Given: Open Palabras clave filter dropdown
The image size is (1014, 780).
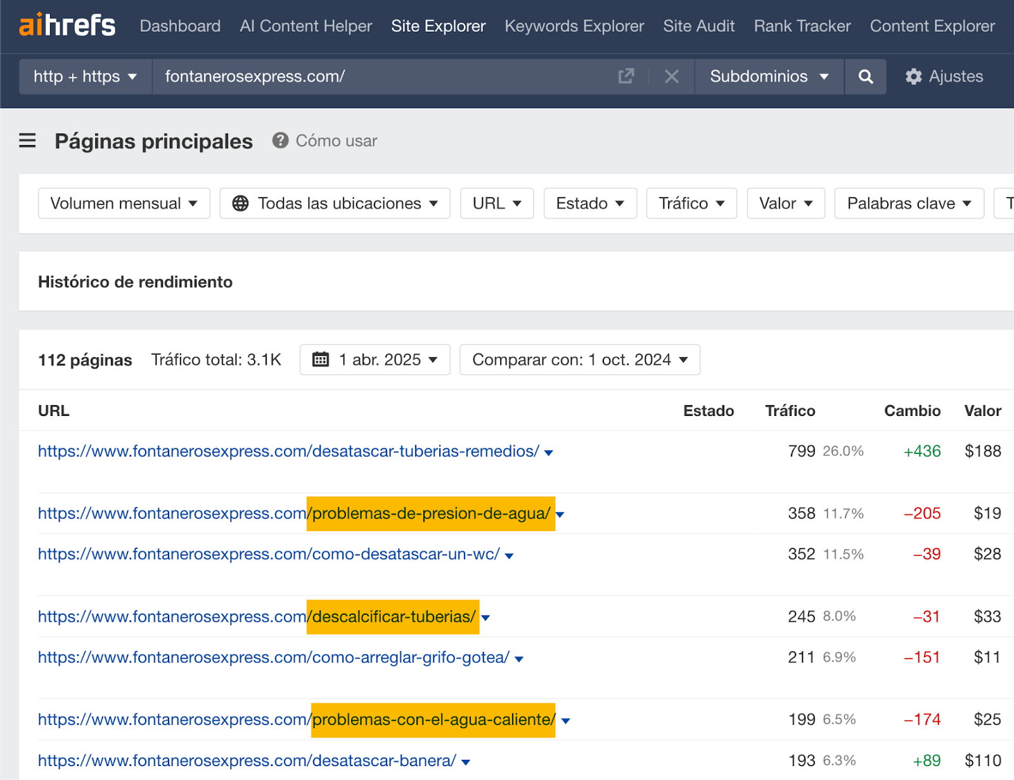Looking at the screenshot, I should [x=909, y=203].
